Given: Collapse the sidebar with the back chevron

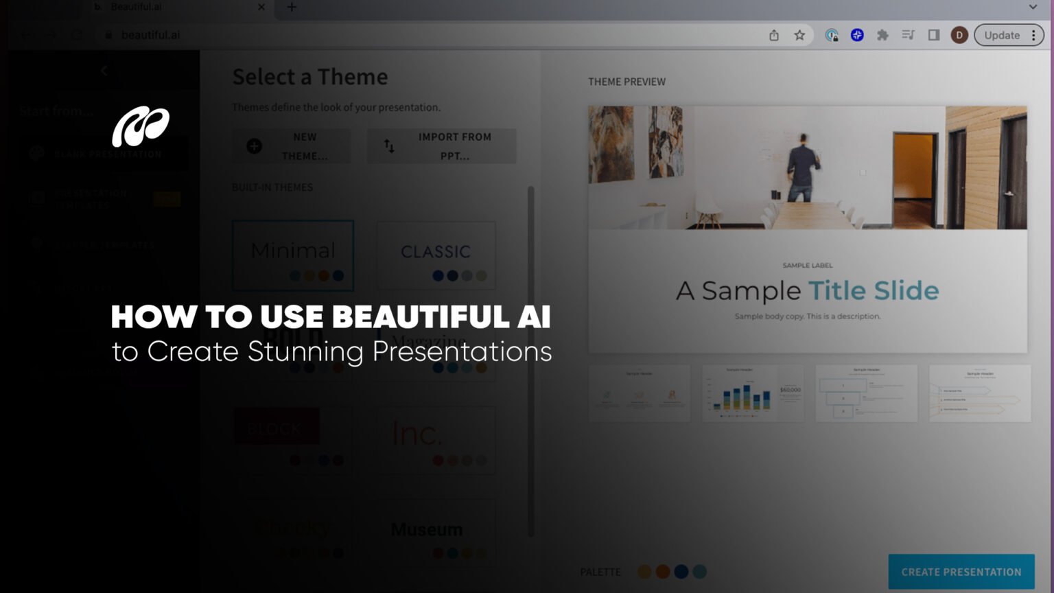Looking at the screenshot, I should pyautogui.click(x=104, y=71).
